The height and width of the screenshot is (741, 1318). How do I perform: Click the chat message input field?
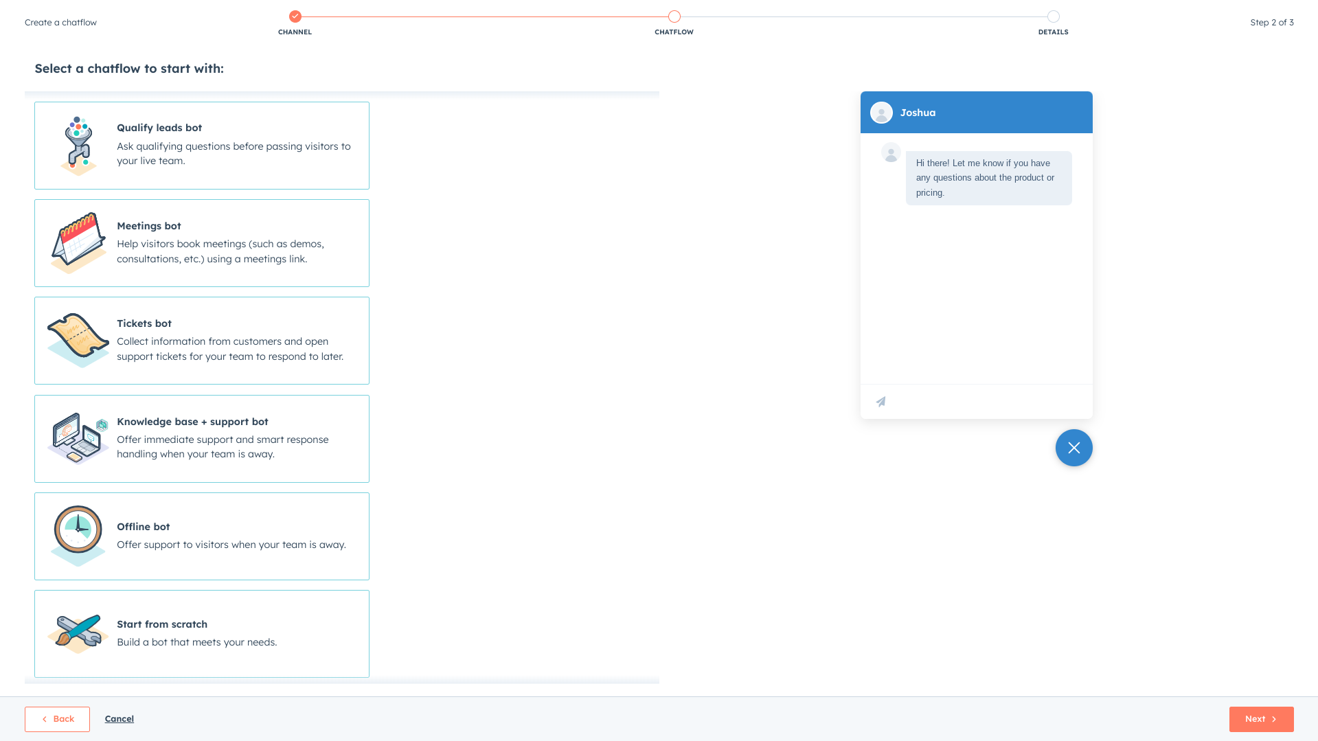(977, 402)
